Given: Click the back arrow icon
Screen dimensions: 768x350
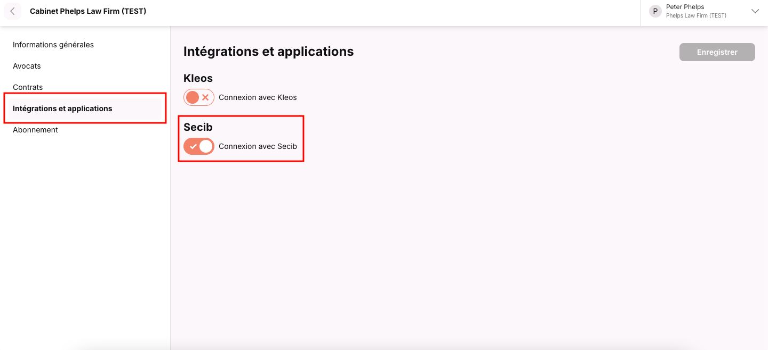Looking at the screenshot, I should click(x=12, y=11).
